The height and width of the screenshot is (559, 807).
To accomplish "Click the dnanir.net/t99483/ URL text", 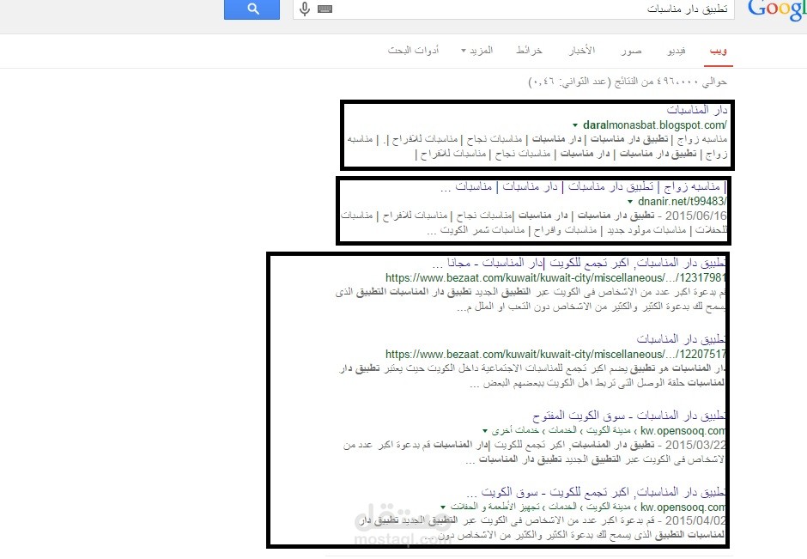I will pyautogui.click(x=682, y=201).
